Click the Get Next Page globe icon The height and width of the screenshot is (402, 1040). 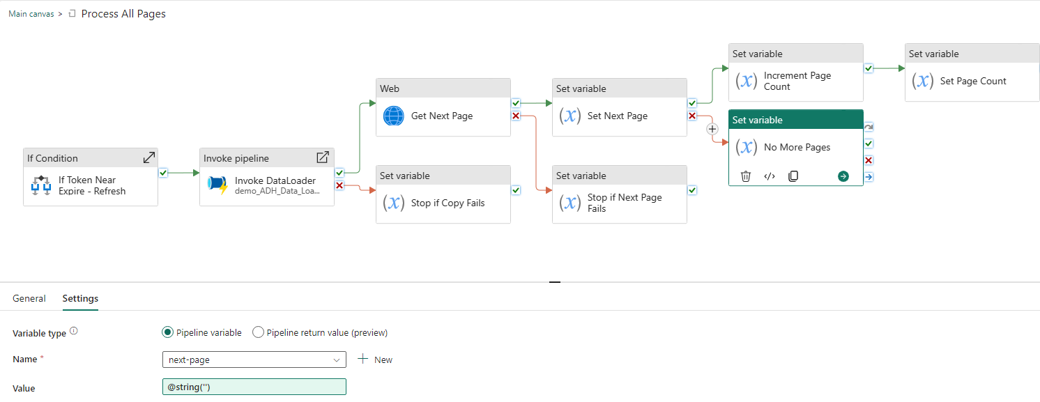(x=394, y=116)
